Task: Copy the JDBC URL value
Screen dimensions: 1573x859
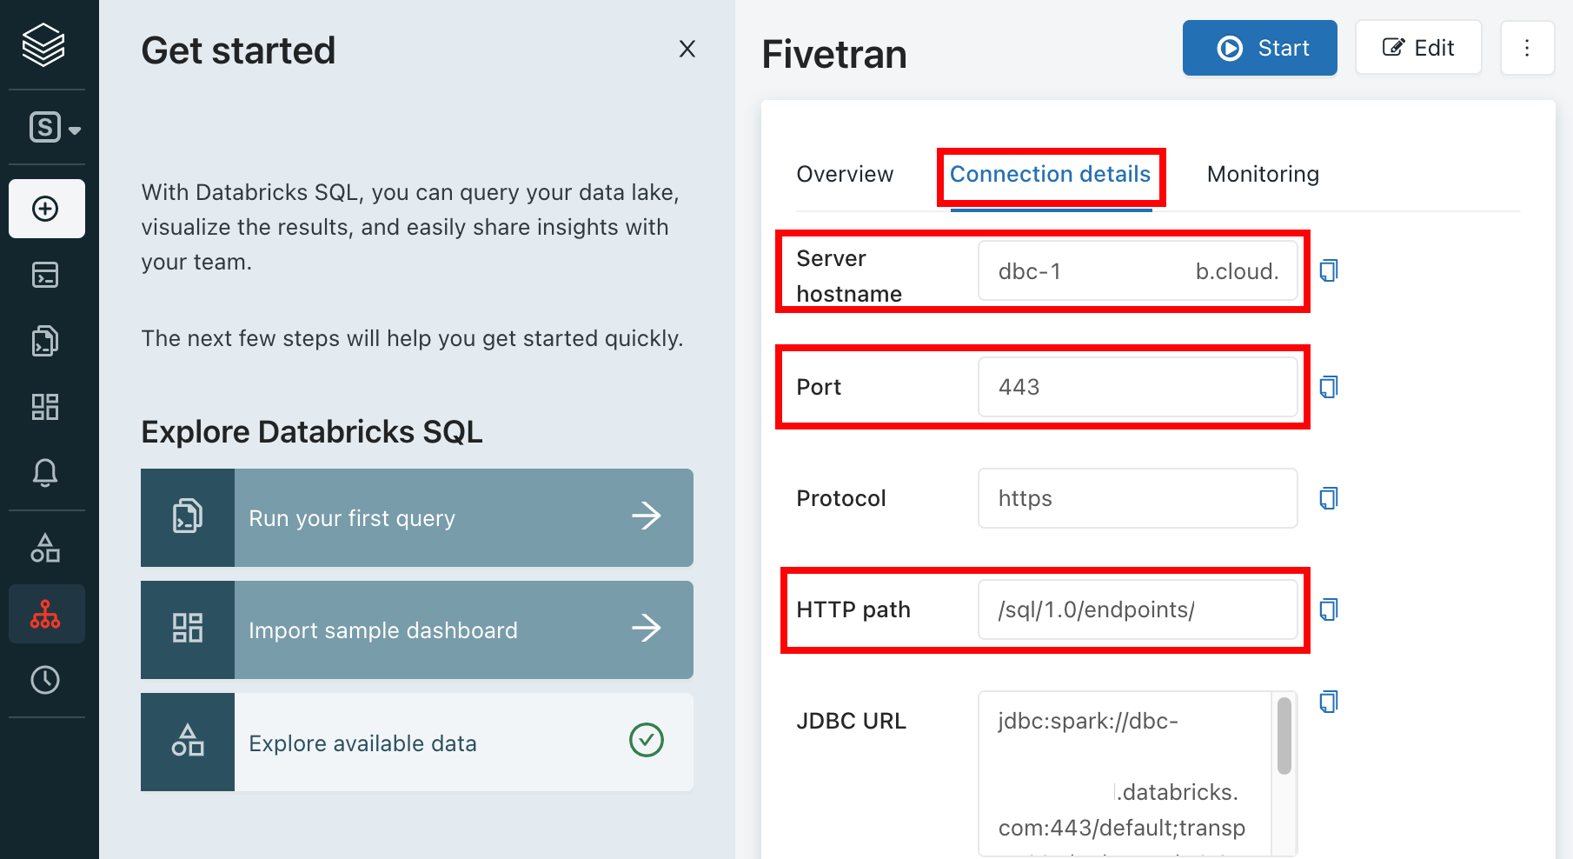Action: [1329, 702]
